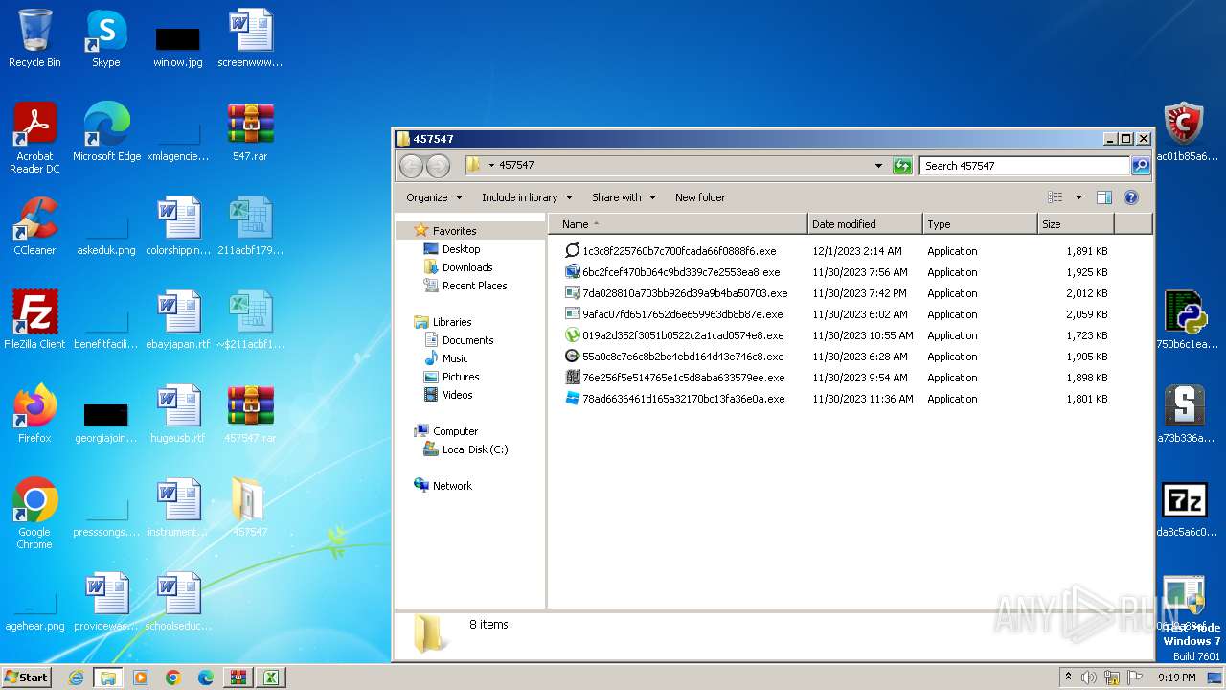Open colorshippin... Word document on desktop
The height and width of the screenshot is (690, 1226).
point(178,226)
